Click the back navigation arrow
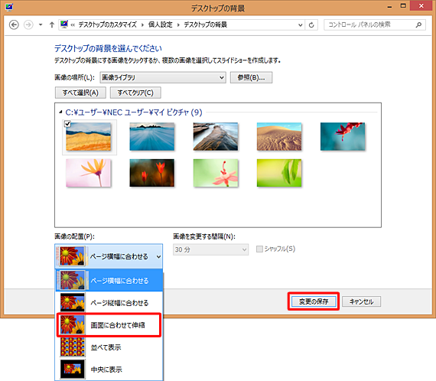The height and width of the screenshot is (381, 436). [x=14, y=24]
